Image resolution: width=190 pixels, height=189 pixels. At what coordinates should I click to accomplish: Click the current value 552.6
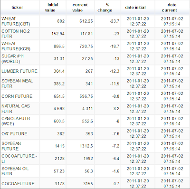(x=87, y=121)
